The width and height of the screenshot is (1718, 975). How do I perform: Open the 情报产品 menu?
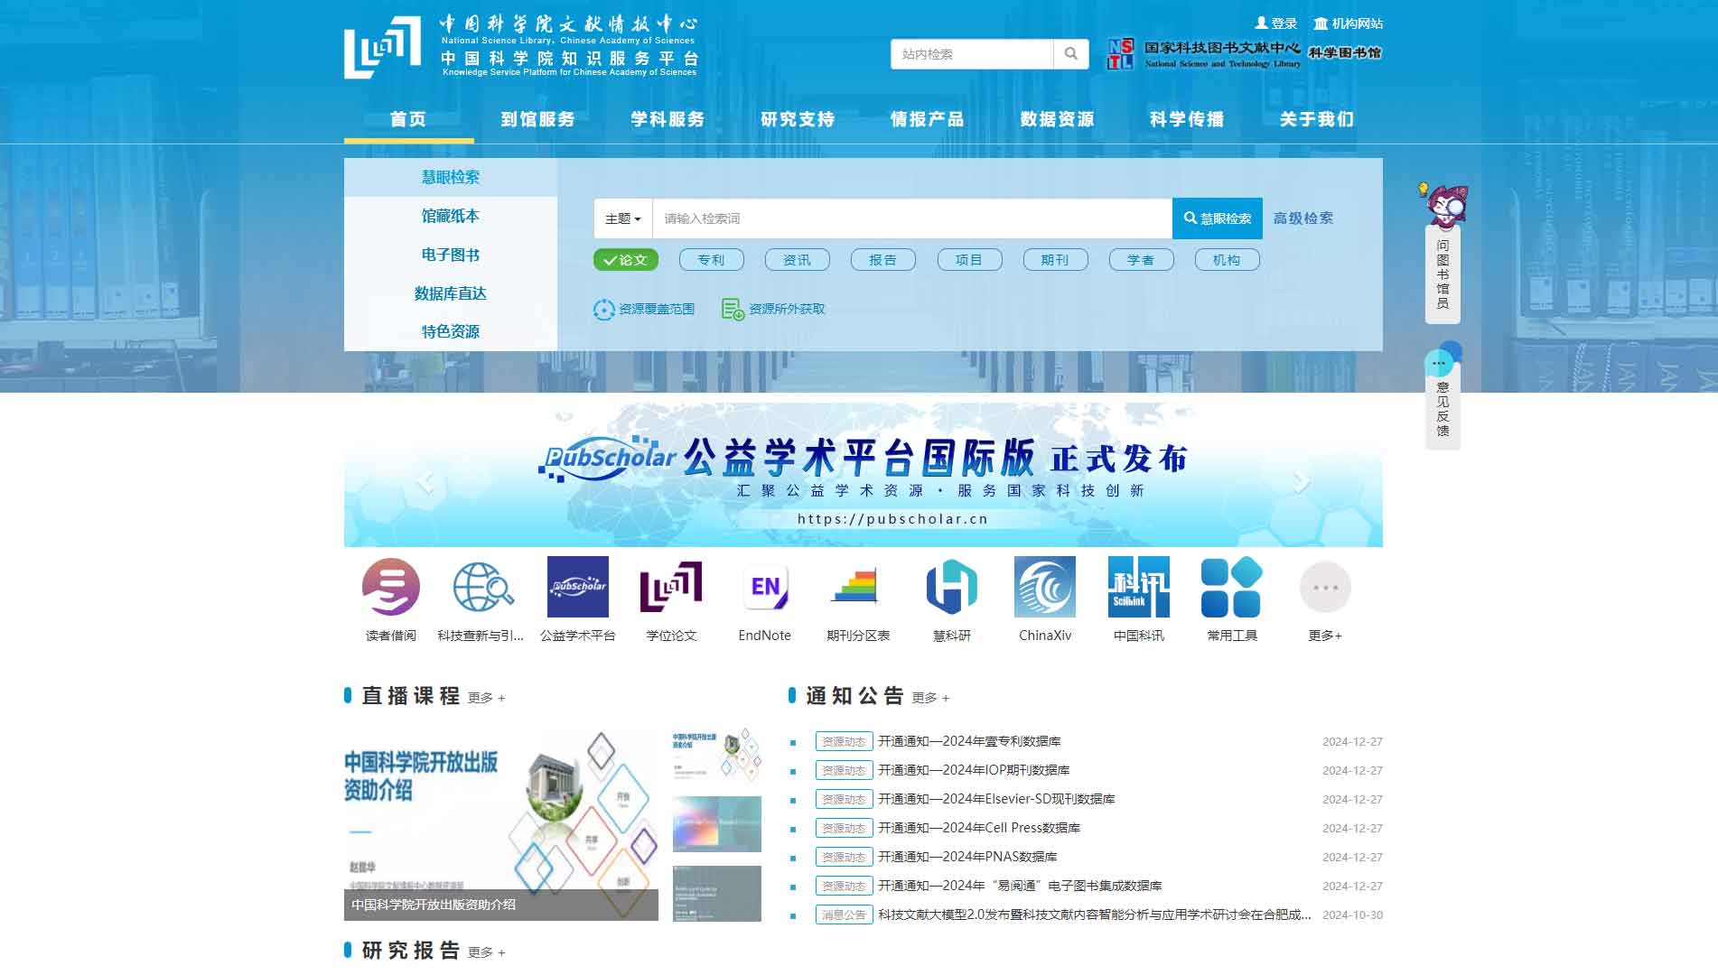tap(928, 119)
